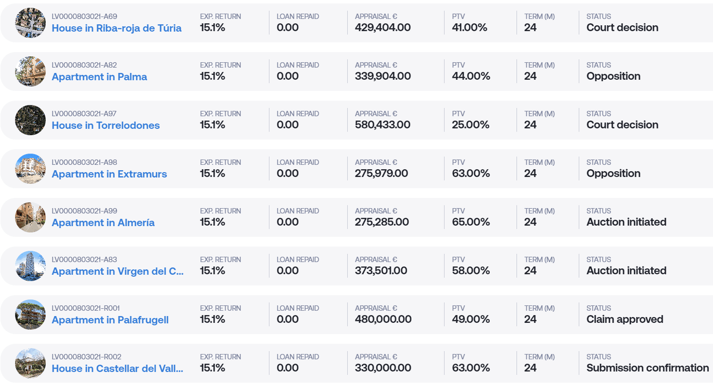Viewport: 713px width, 389px height.
Task: Select the Submission confirmation status text
Action: point(648,368)
